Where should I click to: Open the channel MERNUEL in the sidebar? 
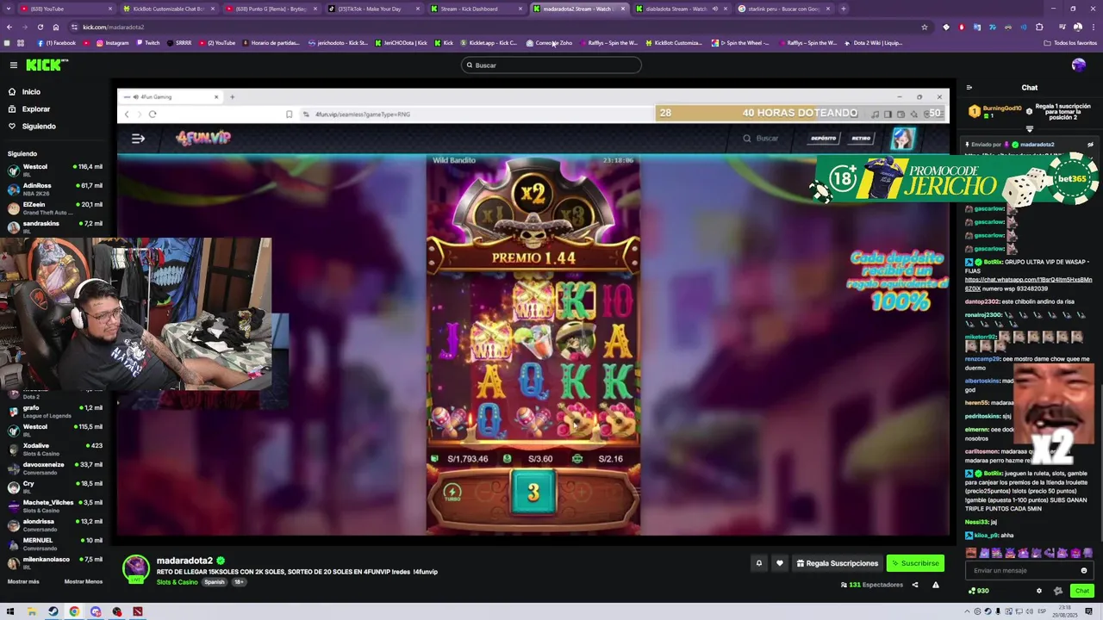pos(55,544)
